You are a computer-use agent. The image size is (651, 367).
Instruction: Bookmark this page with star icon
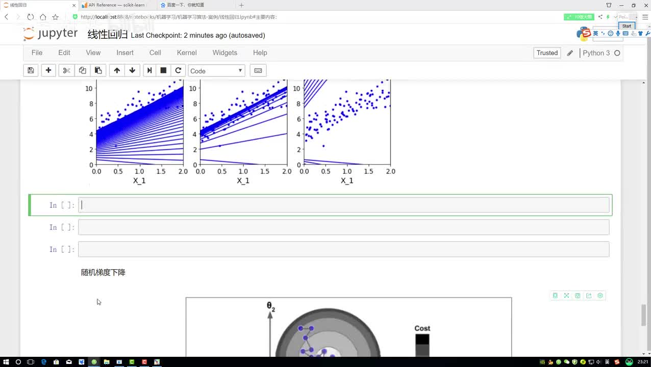(55, 17)
